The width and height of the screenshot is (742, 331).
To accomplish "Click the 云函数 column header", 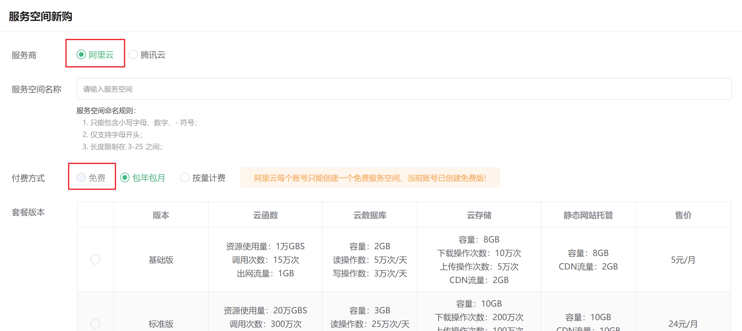I will [x=265, y=215].
